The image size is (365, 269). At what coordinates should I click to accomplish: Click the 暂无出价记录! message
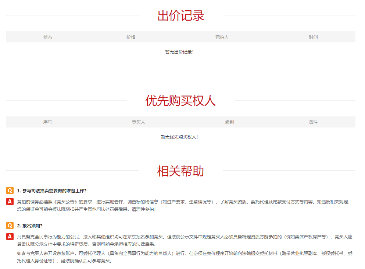tap(179, 52)
